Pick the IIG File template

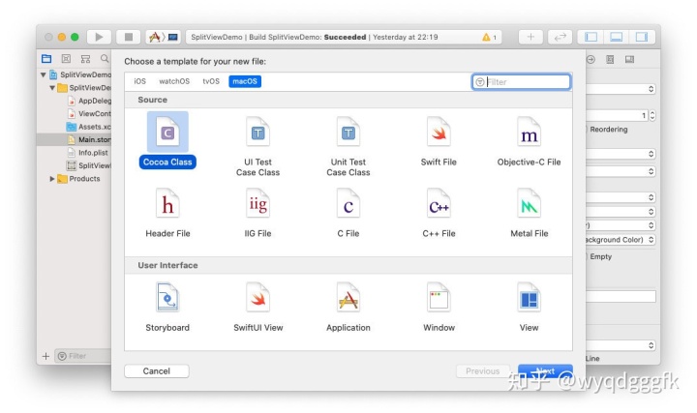click(x=258, y=213)
